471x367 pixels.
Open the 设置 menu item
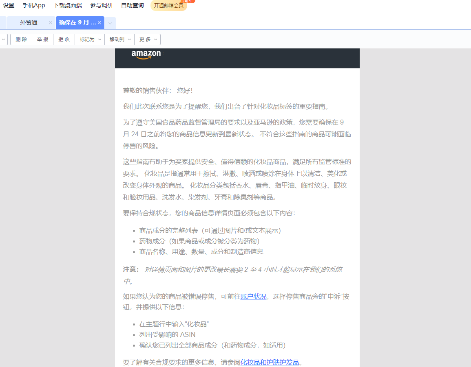[9, 5]
